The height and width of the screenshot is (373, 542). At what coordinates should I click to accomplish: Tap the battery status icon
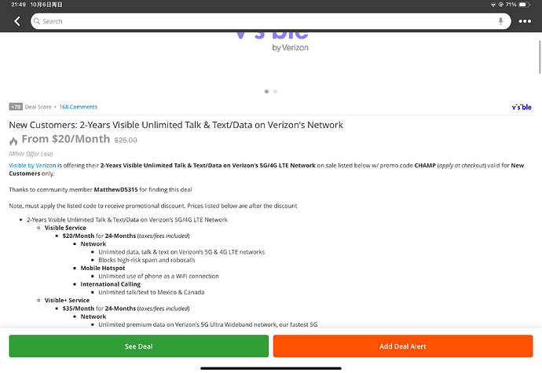pos(525,5)
